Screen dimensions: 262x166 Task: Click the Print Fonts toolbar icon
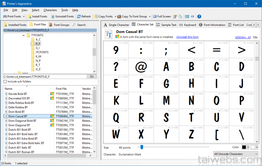5,16
